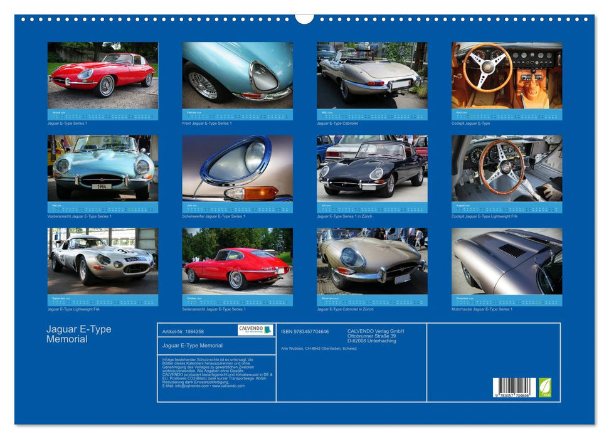Click the CALVENDO logo badge
The width and height of the screenshot is (609, 439).
pyautogui.click(x=255, y=330)
